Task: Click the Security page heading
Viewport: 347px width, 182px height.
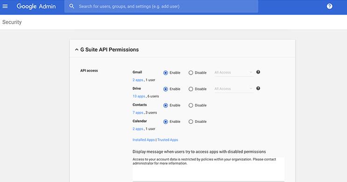Action: coord(12,22)
